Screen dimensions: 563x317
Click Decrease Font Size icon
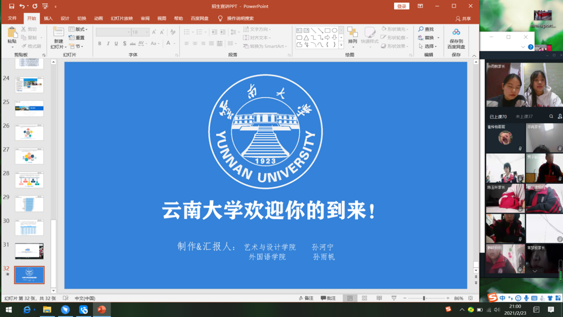coord(162,32)
